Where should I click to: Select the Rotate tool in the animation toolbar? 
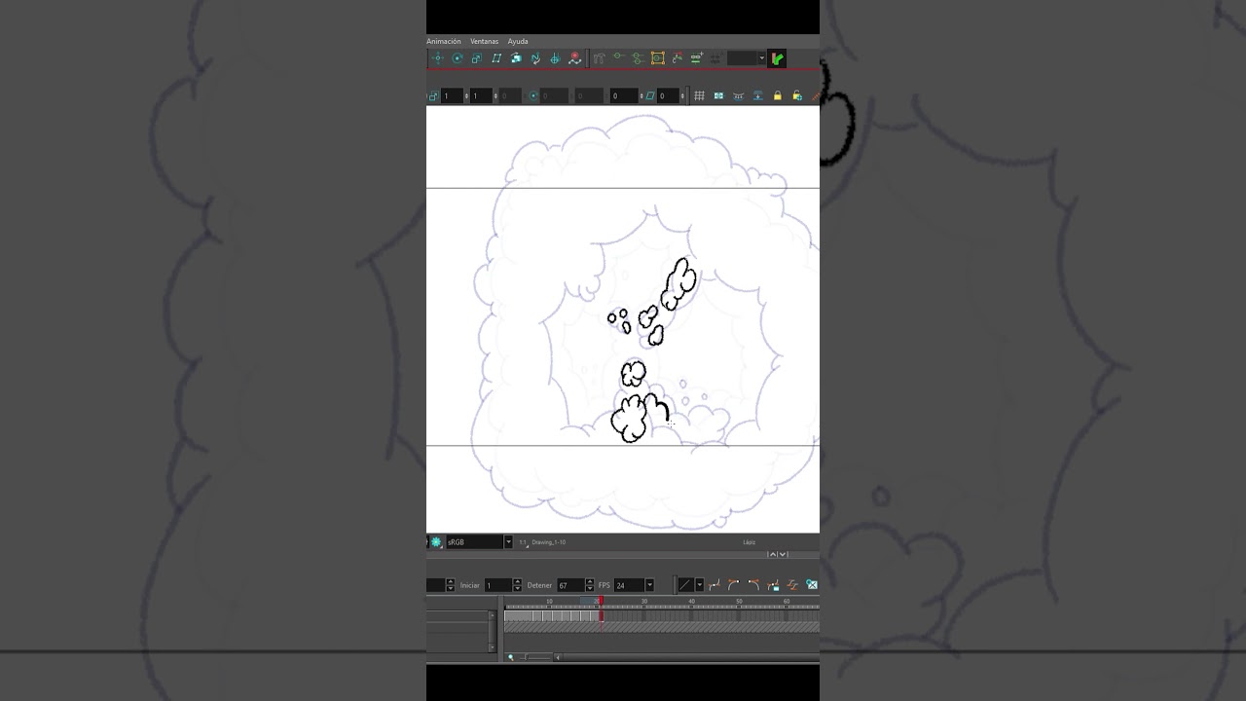click(458, 58)
